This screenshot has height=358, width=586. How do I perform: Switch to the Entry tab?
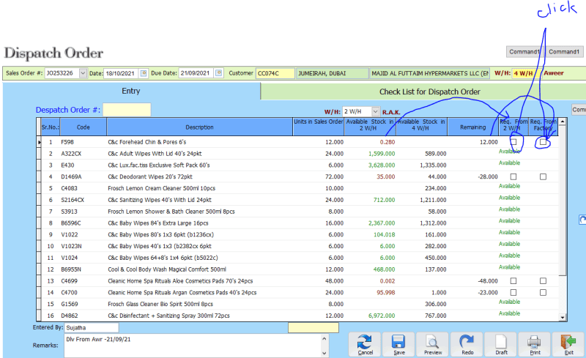pos(131,92)
